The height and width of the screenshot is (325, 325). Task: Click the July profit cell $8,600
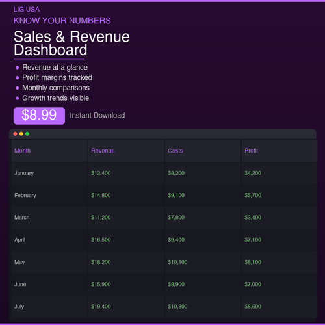click(253, 307)
